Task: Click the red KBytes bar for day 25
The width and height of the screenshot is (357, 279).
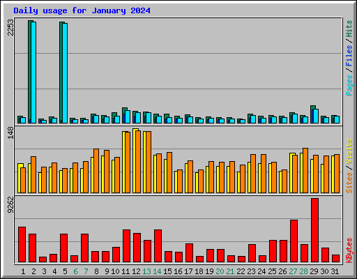Action: [x=273, y=251]
